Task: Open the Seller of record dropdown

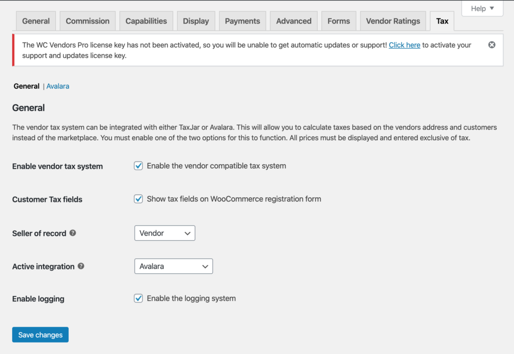Action: [x=165, y=233]
